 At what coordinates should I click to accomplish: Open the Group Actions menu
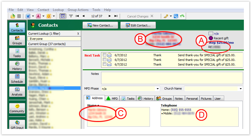pyautogui.click(x=78, y=10)
